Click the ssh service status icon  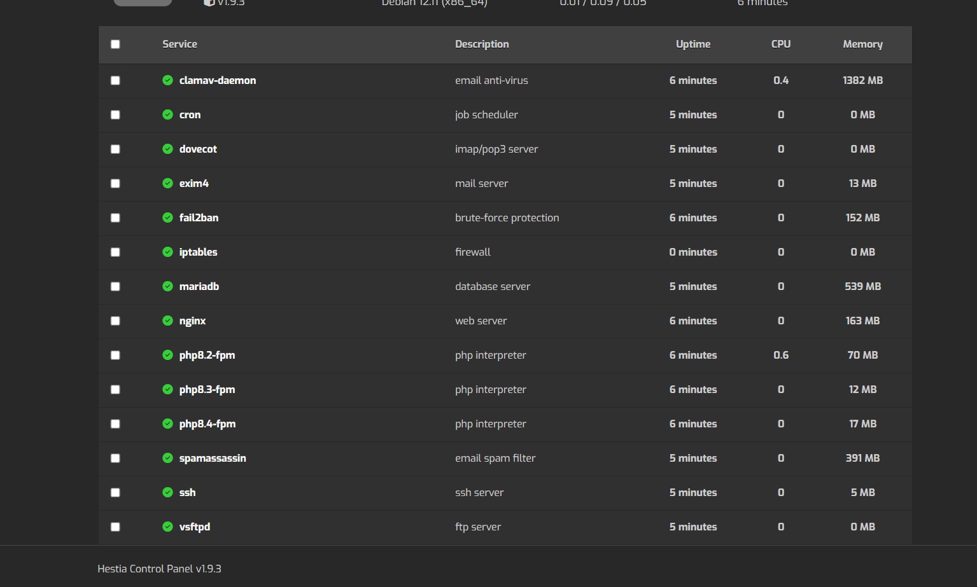pyautogui.click(x=167, y=492)
